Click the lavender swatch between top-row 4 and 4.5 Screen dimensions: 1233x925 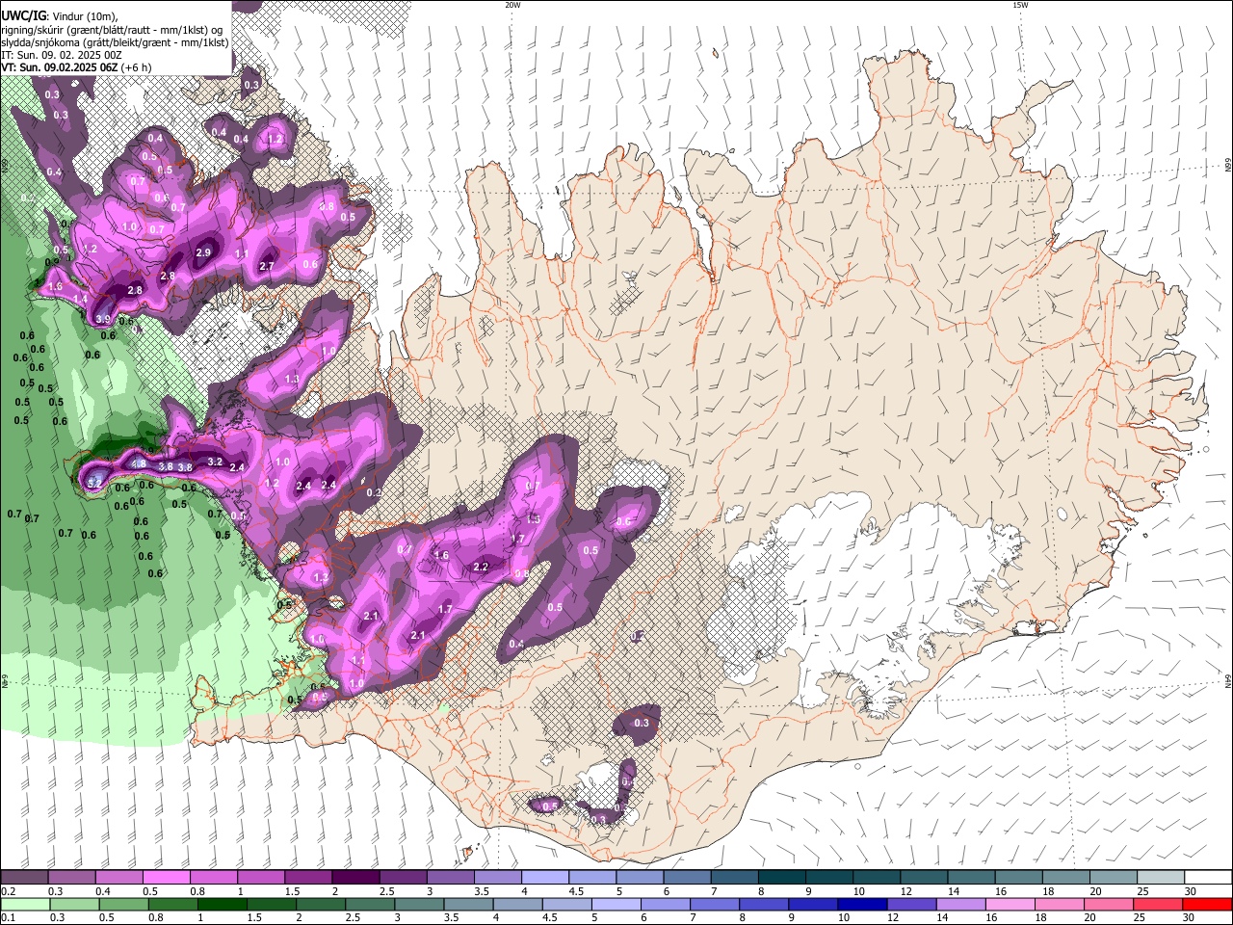544,877
